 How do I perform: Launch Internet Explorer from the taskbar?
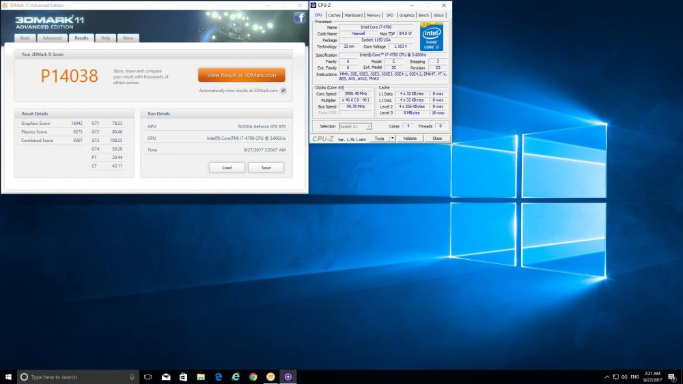point(236,376)
